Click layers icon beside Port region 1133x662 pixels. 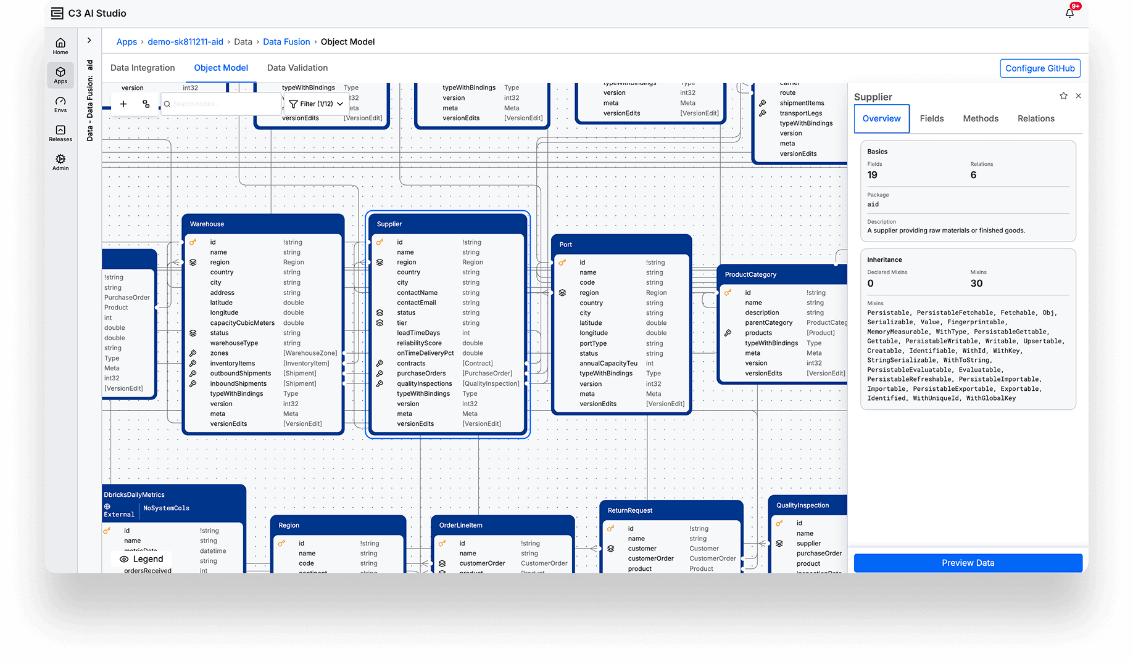563,293
